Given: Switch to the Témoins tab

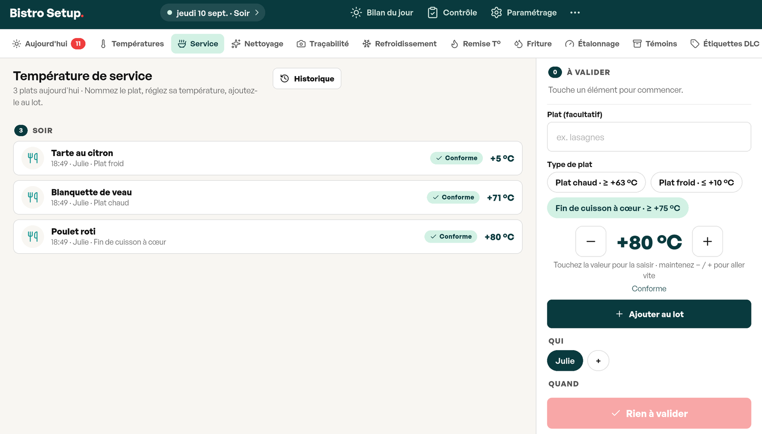Looking at the screenshot, I should pyautogui.click(x=655, y=44).
